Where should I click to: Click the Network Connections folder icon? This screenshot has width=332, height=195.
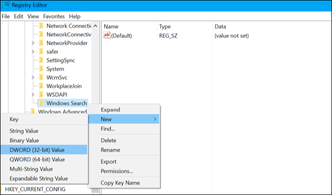tap(41, 26)
